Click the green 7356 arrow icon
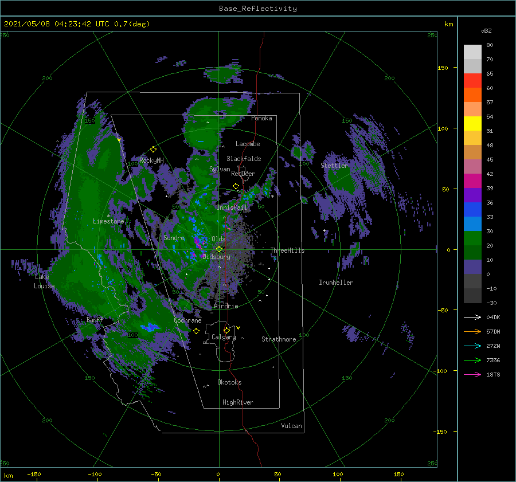Viewport: 516px width, 482px height. pyautogui.click(x=472, y=360)
